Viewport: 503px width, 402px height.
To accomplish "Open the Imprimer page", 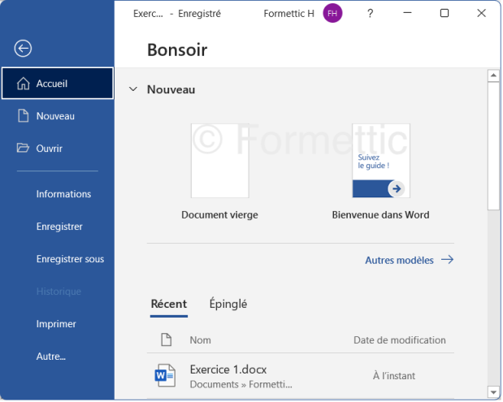I will [x=56, y=324].
